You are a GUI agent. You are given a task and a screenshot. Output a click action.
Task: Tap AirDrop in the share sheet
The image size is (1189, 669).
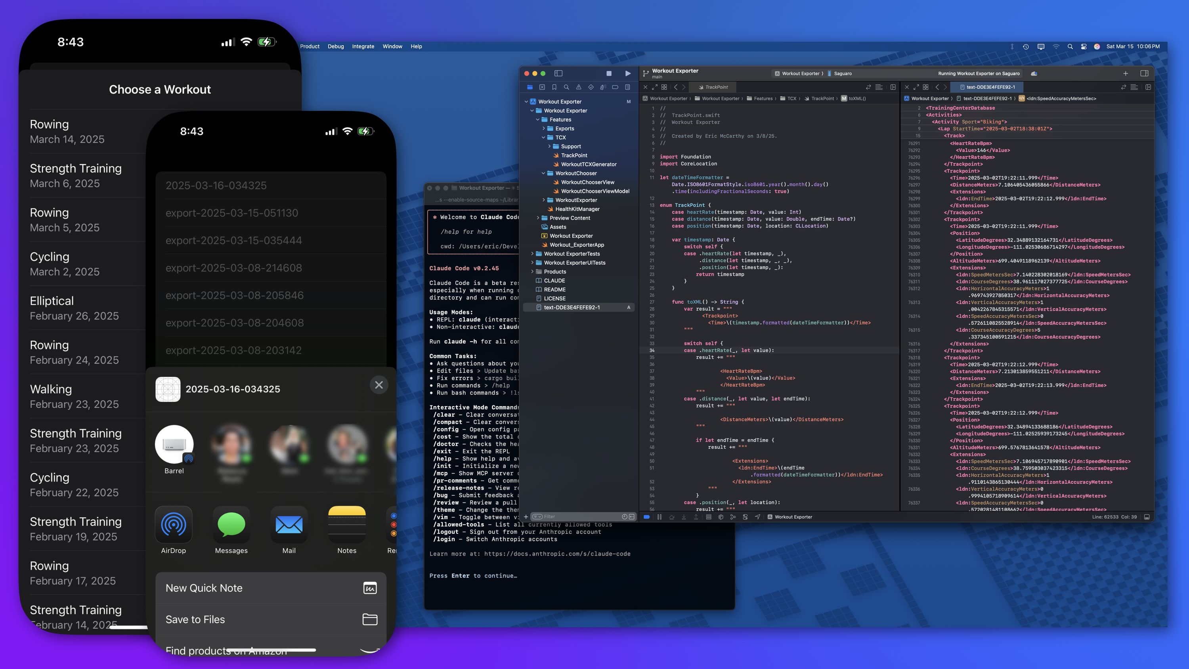[174, 530]
